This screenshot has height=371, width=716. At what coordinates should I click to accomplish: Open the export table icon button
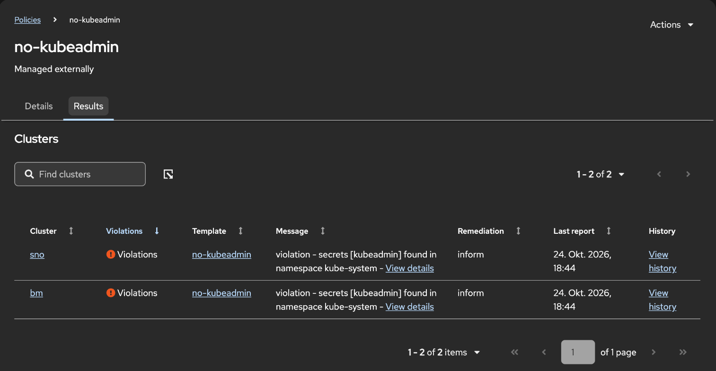tap(168, 174)
